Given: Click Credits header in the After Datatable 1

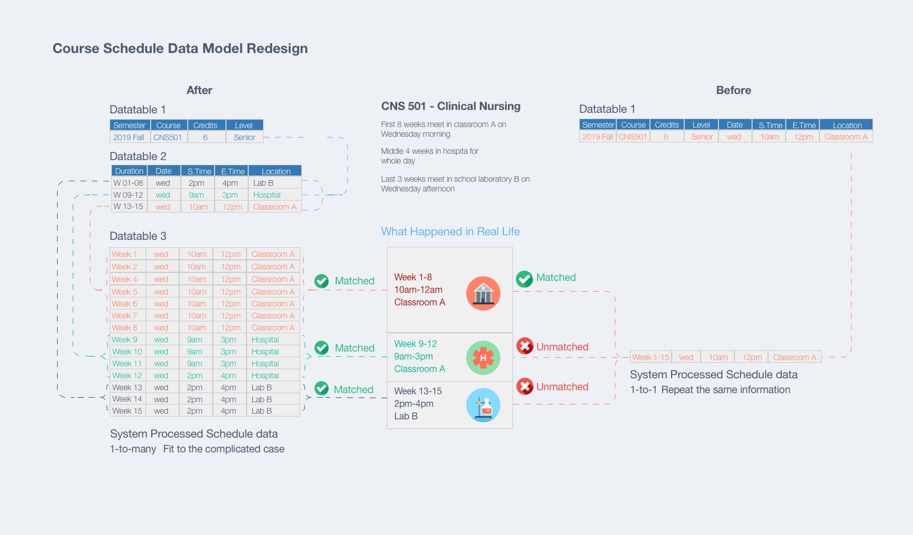Looking at the screenshot, I should point(205,125).
